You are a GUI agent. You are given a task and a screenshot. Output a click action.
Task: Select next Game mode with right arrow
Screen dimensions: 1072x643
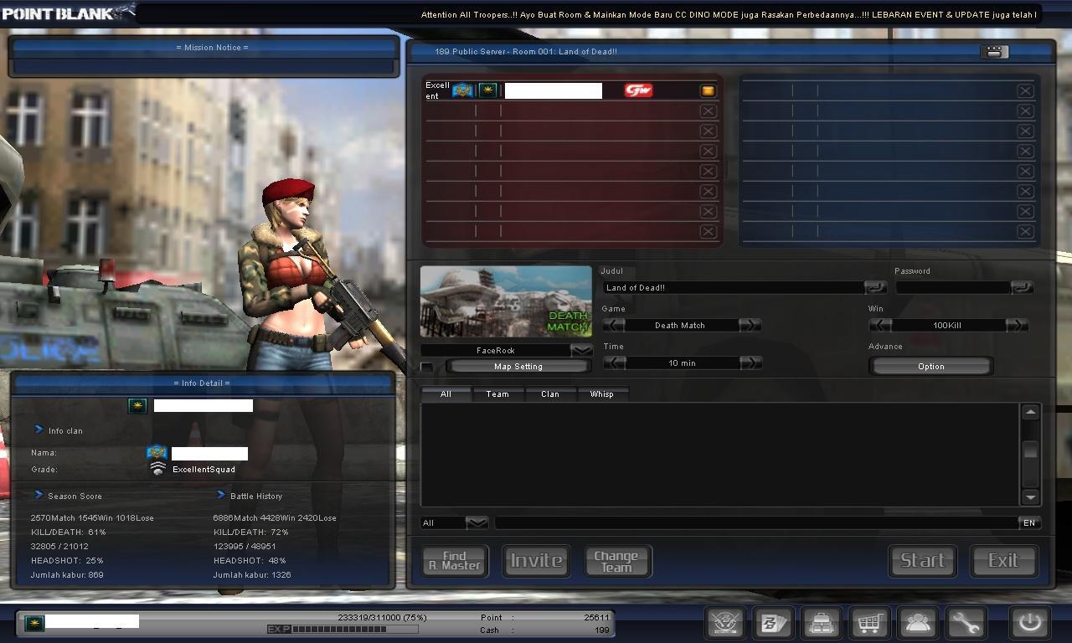click(x=750, y=325)
